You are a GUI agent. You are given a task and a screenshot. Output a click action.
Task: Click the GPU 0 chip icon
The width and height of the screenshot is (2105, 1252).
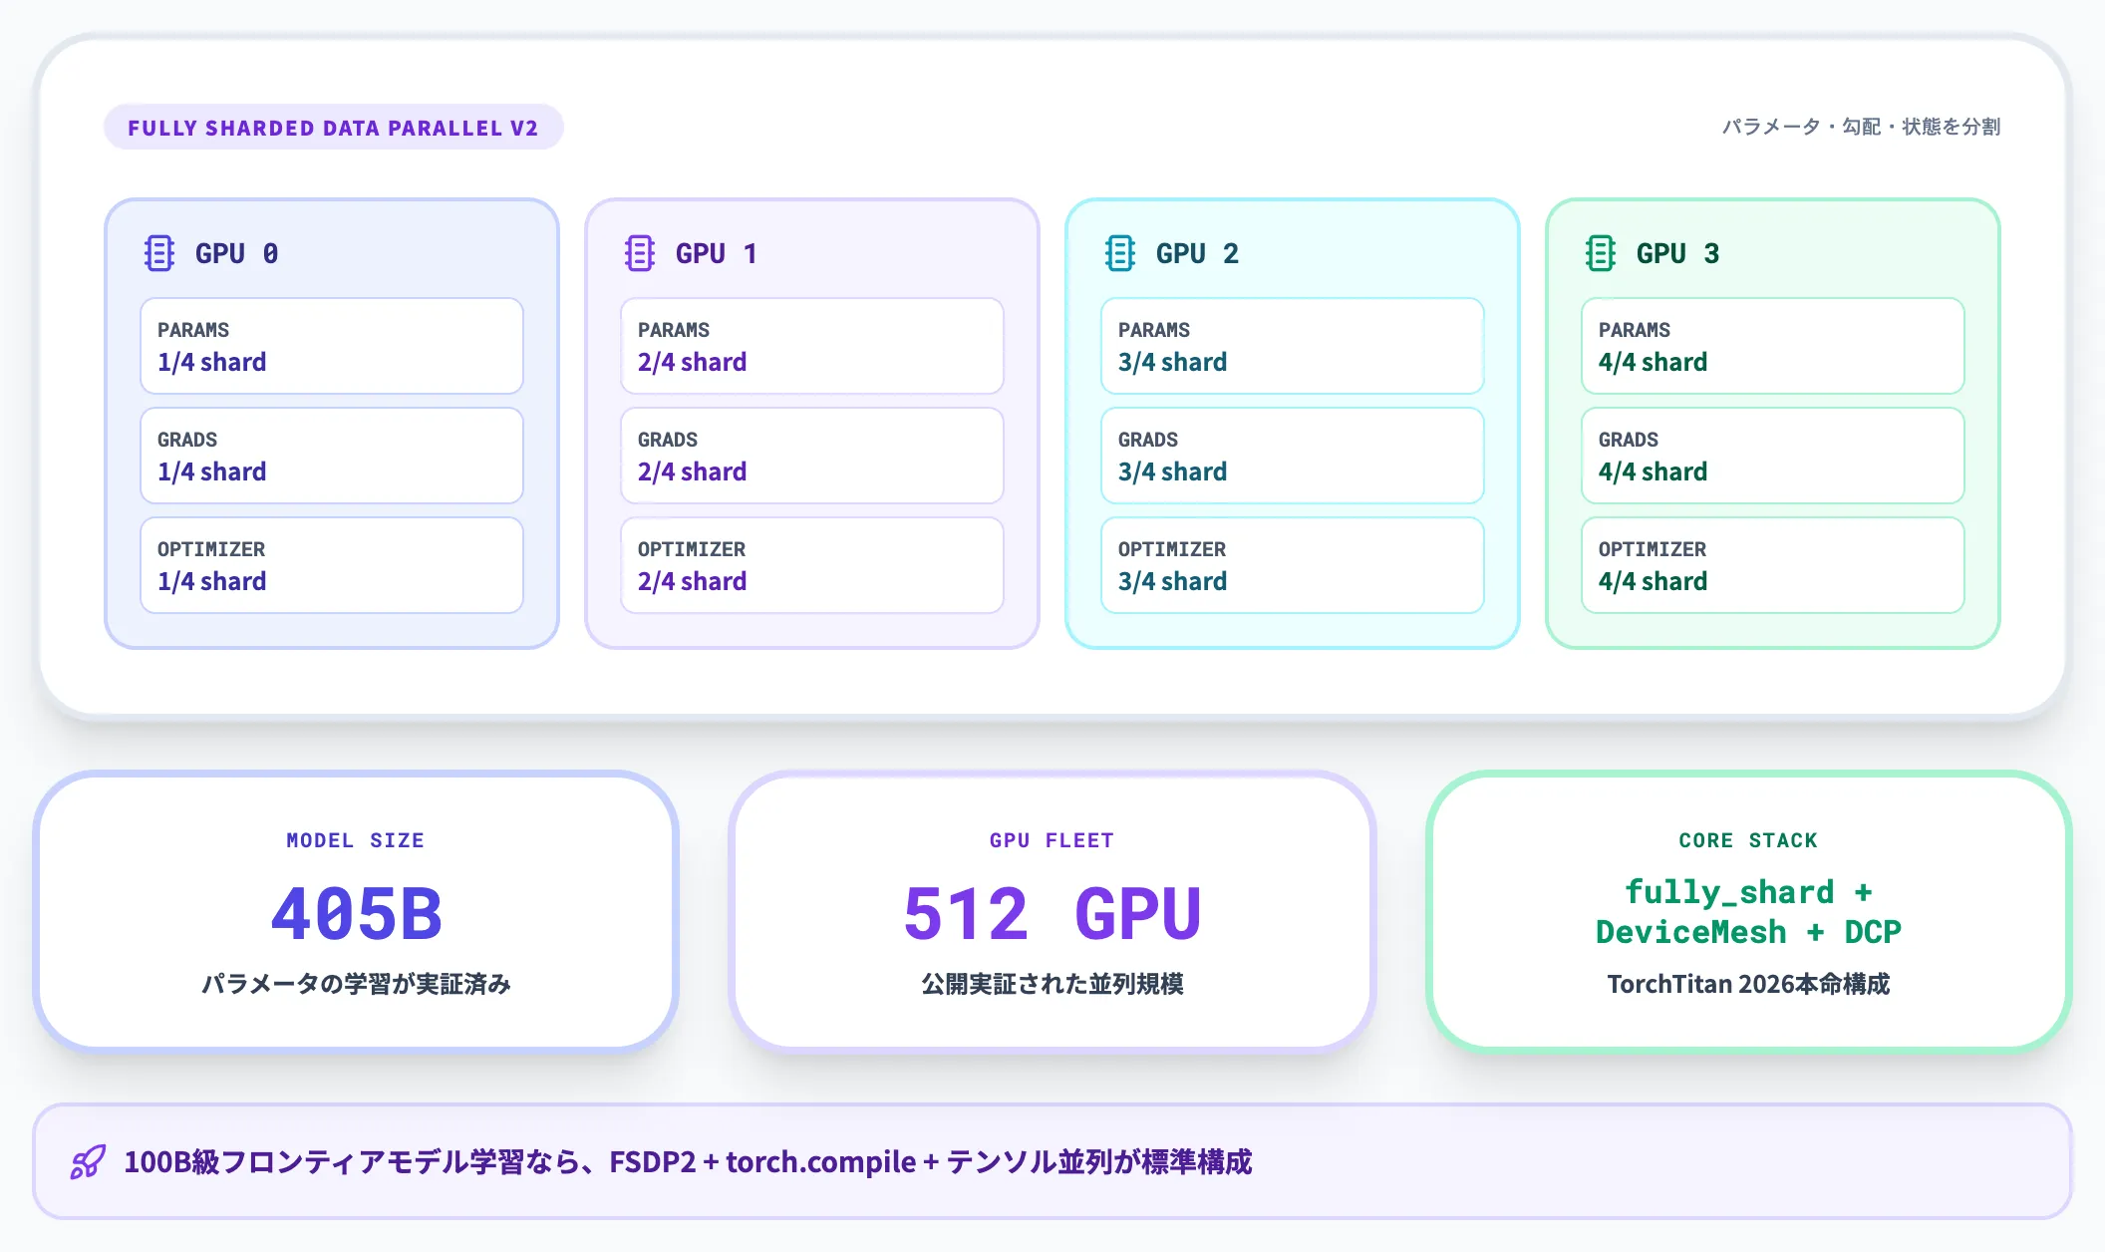pos(159,253)
